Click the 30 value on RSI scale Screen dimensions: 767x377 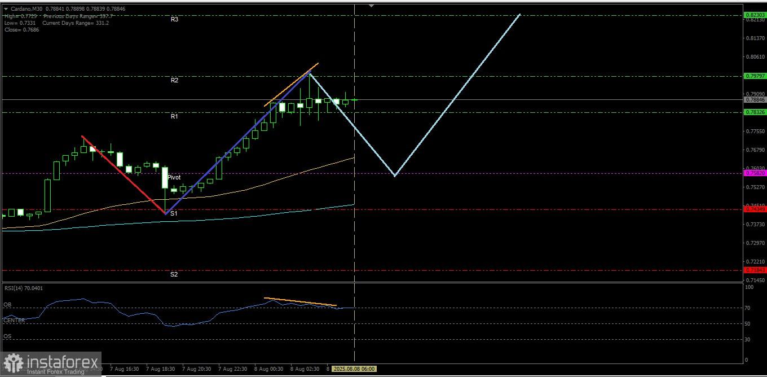coord(748,339)
